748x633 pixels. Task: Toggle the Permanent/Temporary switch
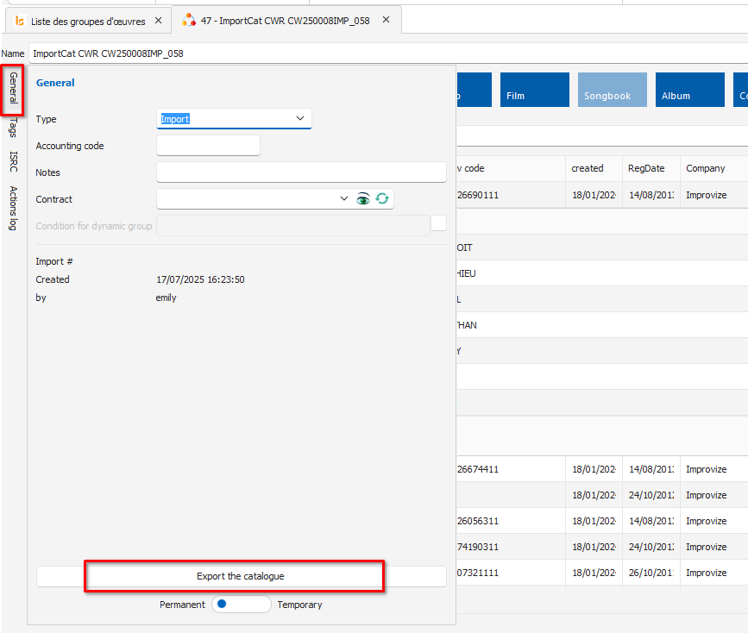pyautogui.click(x=241, y=605)
